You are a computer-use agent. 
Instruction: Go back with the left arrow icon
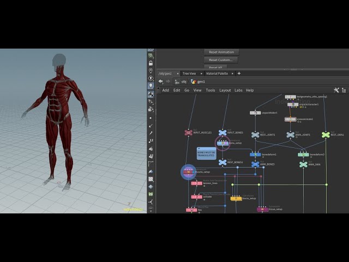[161, 81]
